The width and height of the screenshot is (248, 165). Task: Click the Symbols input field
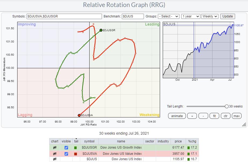(64, 16)
